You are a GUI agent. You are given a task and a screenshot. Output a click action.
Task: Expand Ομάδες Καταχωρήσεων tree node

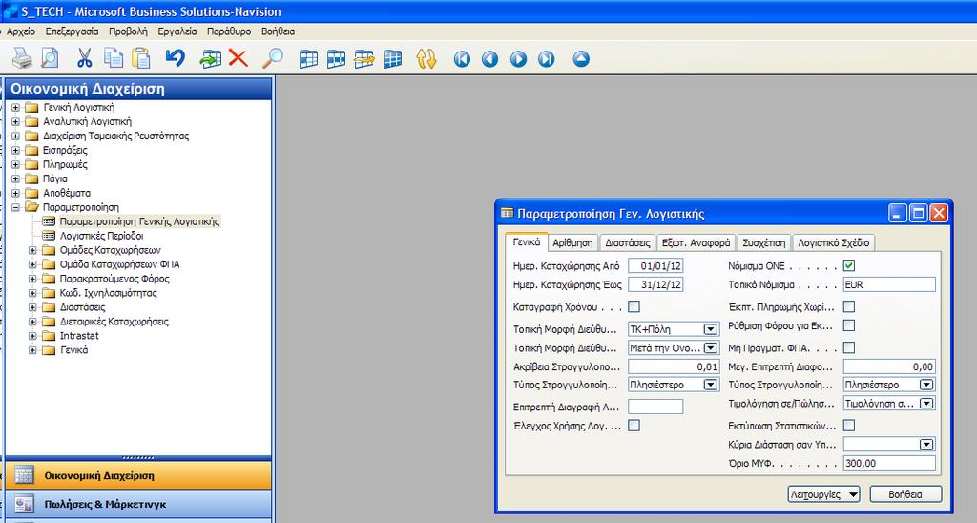(x=32, y=250)
